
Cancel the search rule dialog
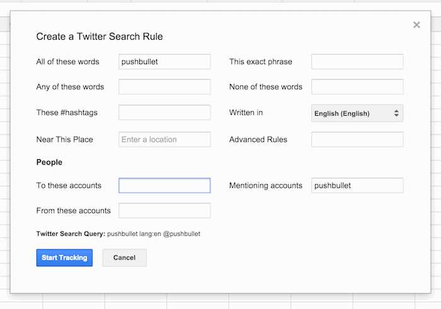point(124,257)
